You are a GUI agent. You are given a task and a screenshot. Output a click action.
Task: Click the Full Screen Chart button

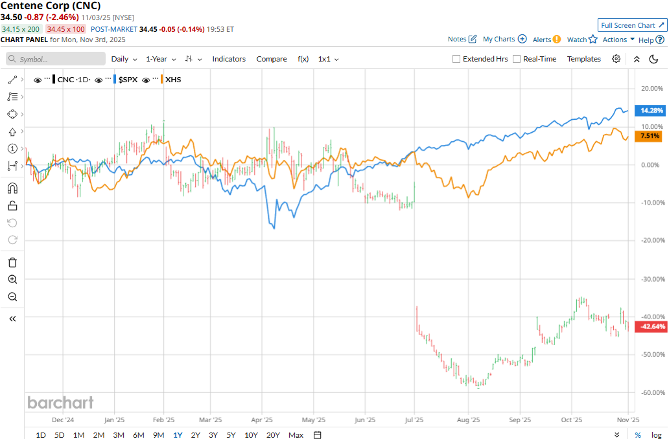point(632,25)
